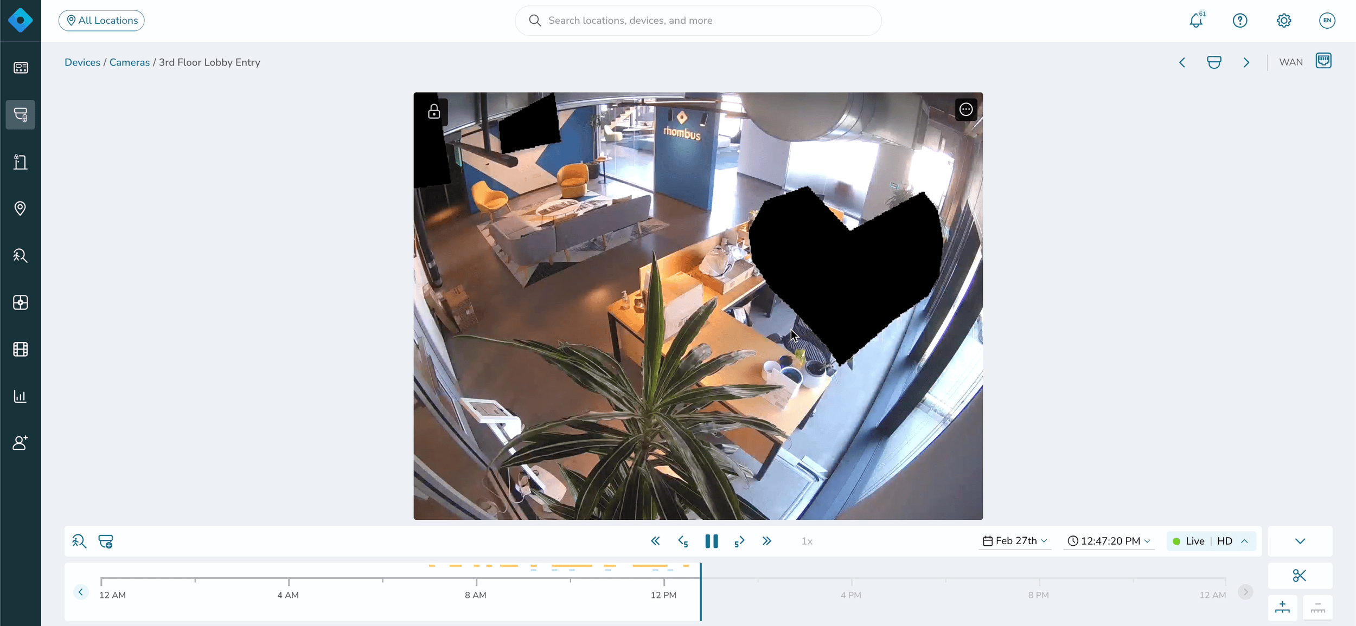
Task: Open the Feb 27th date dropdown
Action: coord(1015,541)
